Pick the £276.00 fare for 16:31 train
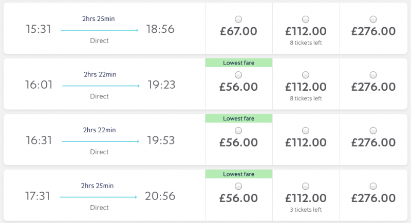This screenshot has width=411, height=223. [373, 131]
